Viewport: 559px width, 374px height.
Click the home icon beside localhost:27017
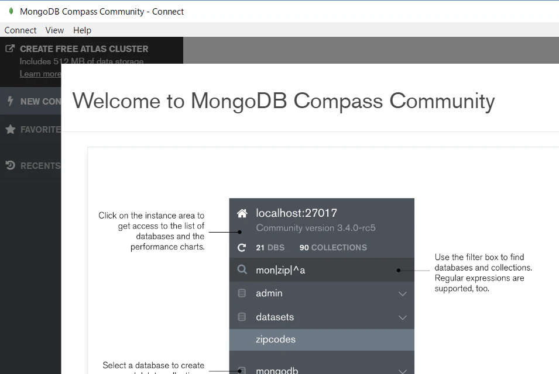click(x=242, y=213)
